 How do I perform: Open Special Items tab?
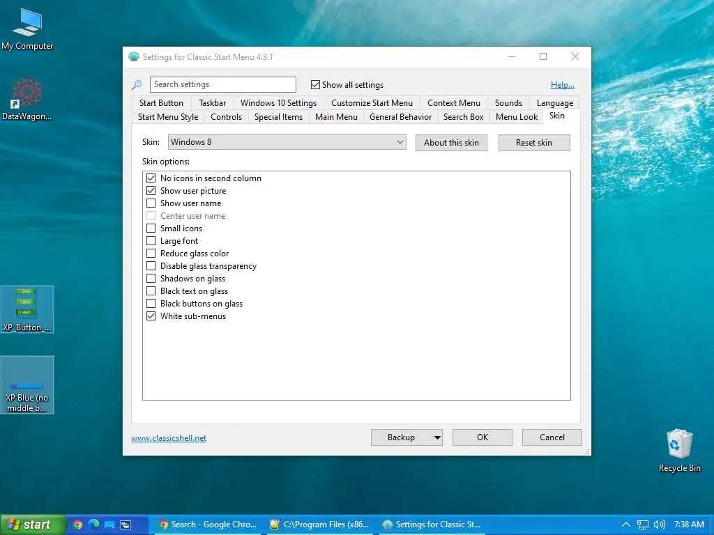[x=278, y=117]
